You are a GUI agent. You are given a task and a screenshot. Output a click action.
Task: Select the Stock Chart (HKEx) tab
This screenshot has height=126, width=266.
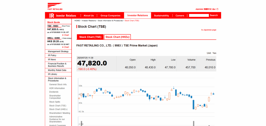pos(117,37)
